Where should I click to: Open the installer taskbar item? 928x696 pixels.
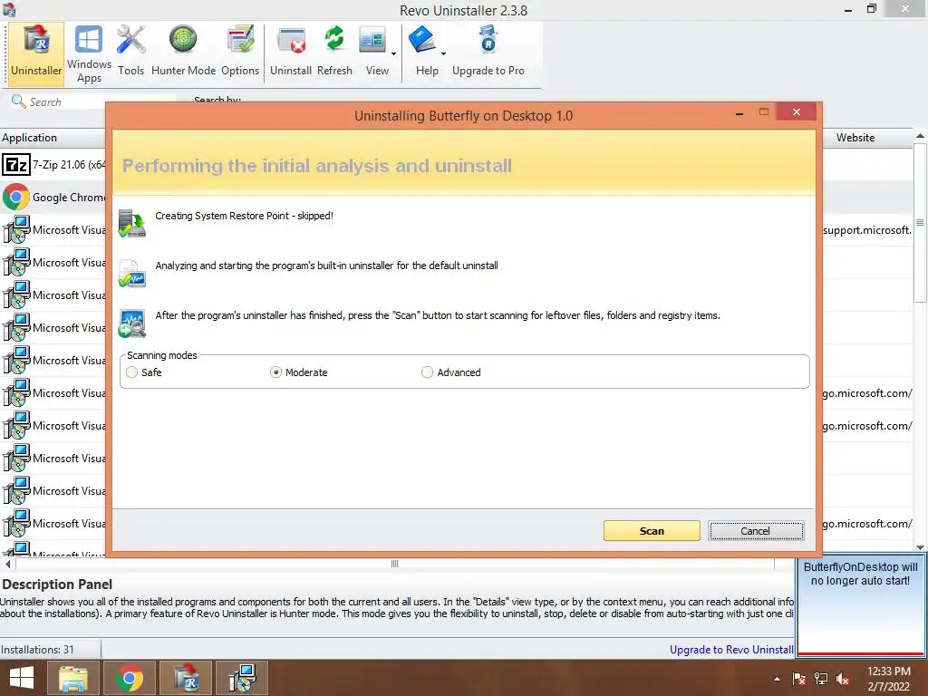pyautogui.click(x=242, y=678)
